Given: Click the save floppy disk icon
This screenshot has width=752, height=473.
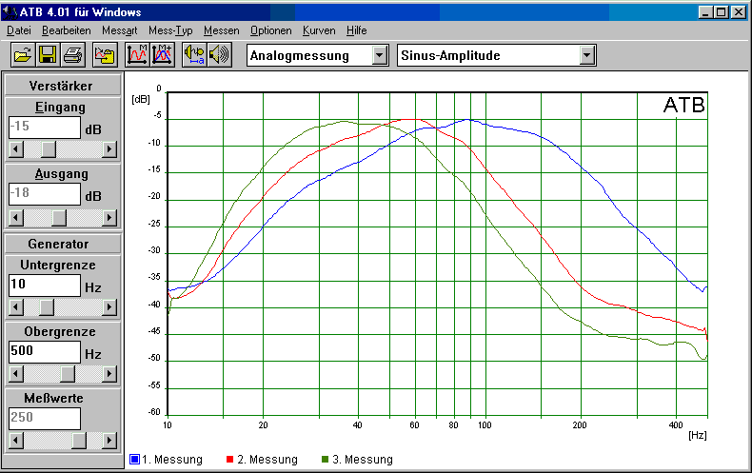Looking at the screenshot, I should click(48, 55).
